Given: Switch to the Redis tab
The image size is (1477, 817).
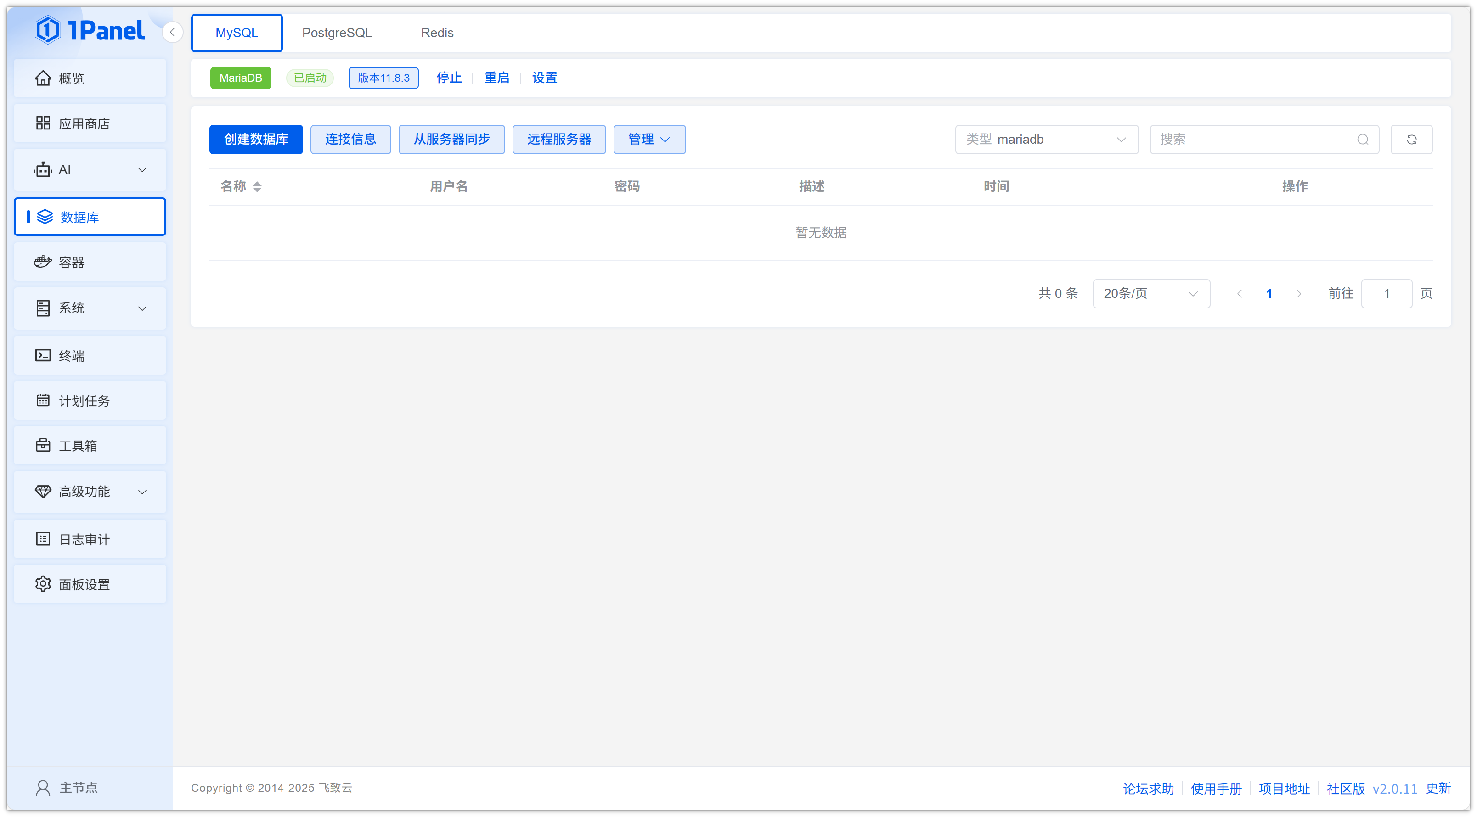Looking at the screenshot, I should point(437,33).
